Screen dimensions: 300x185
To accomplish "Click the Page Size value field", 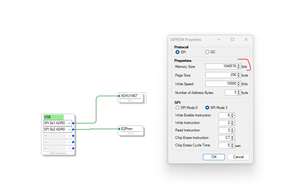I will [221, 75].
